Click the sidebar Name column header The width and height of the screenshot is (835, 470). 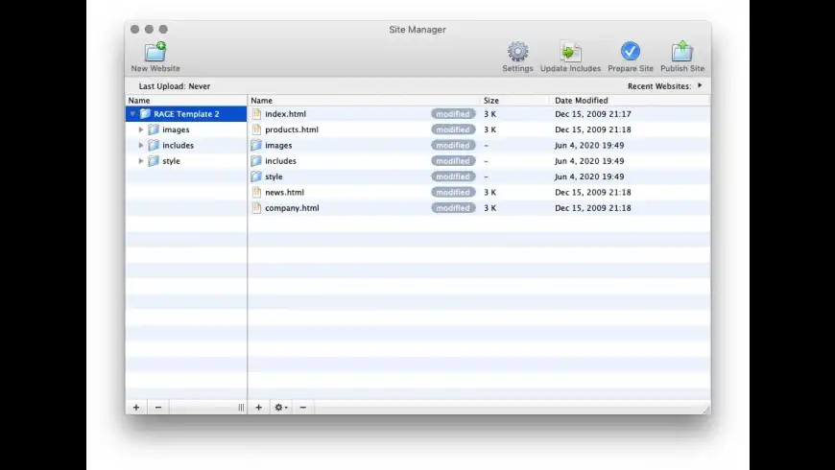click(186, 100)
